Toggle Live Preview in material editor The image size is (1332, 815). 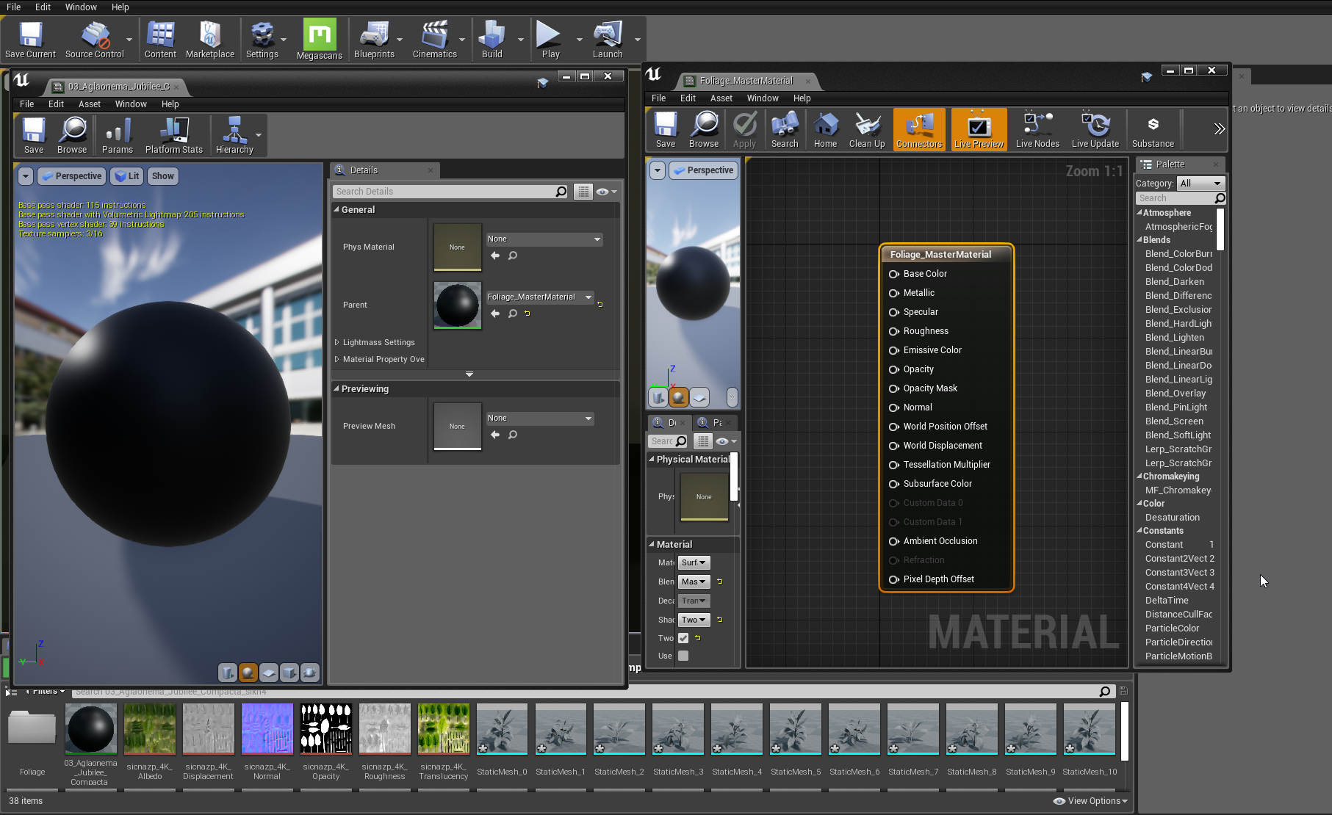pos(979,130)
